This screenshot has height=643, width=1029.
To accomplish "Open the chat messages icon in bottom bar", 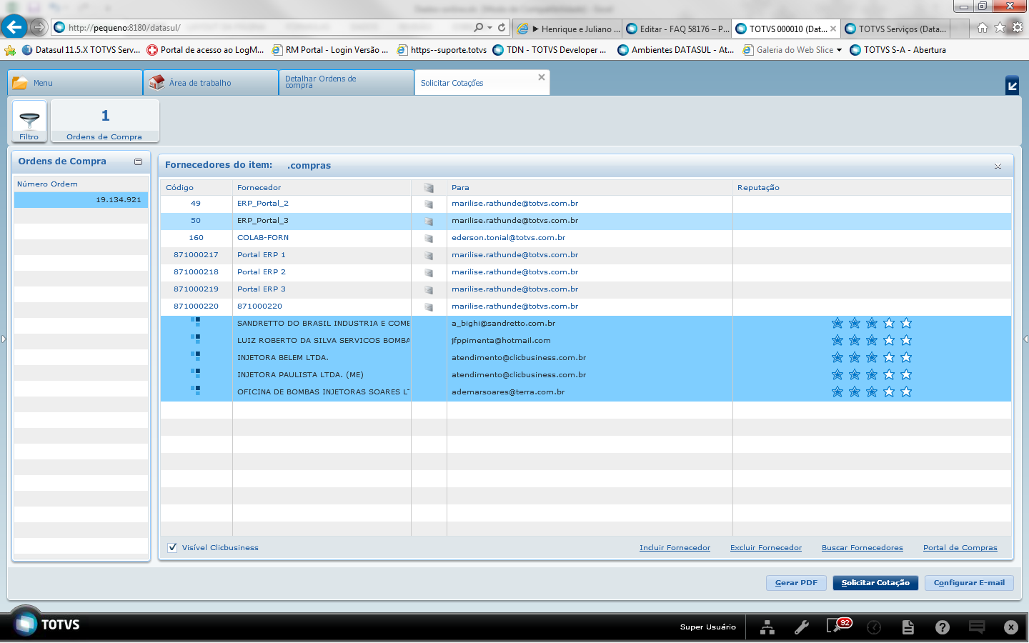I will [977, 627].
